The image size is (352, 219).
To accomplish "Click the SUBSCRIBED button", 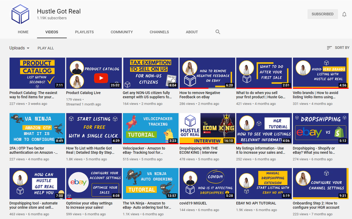I will (323, 14).
